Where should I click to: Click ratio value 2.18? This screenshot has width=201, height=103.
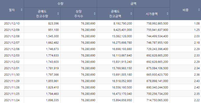[x=197, y=43]
